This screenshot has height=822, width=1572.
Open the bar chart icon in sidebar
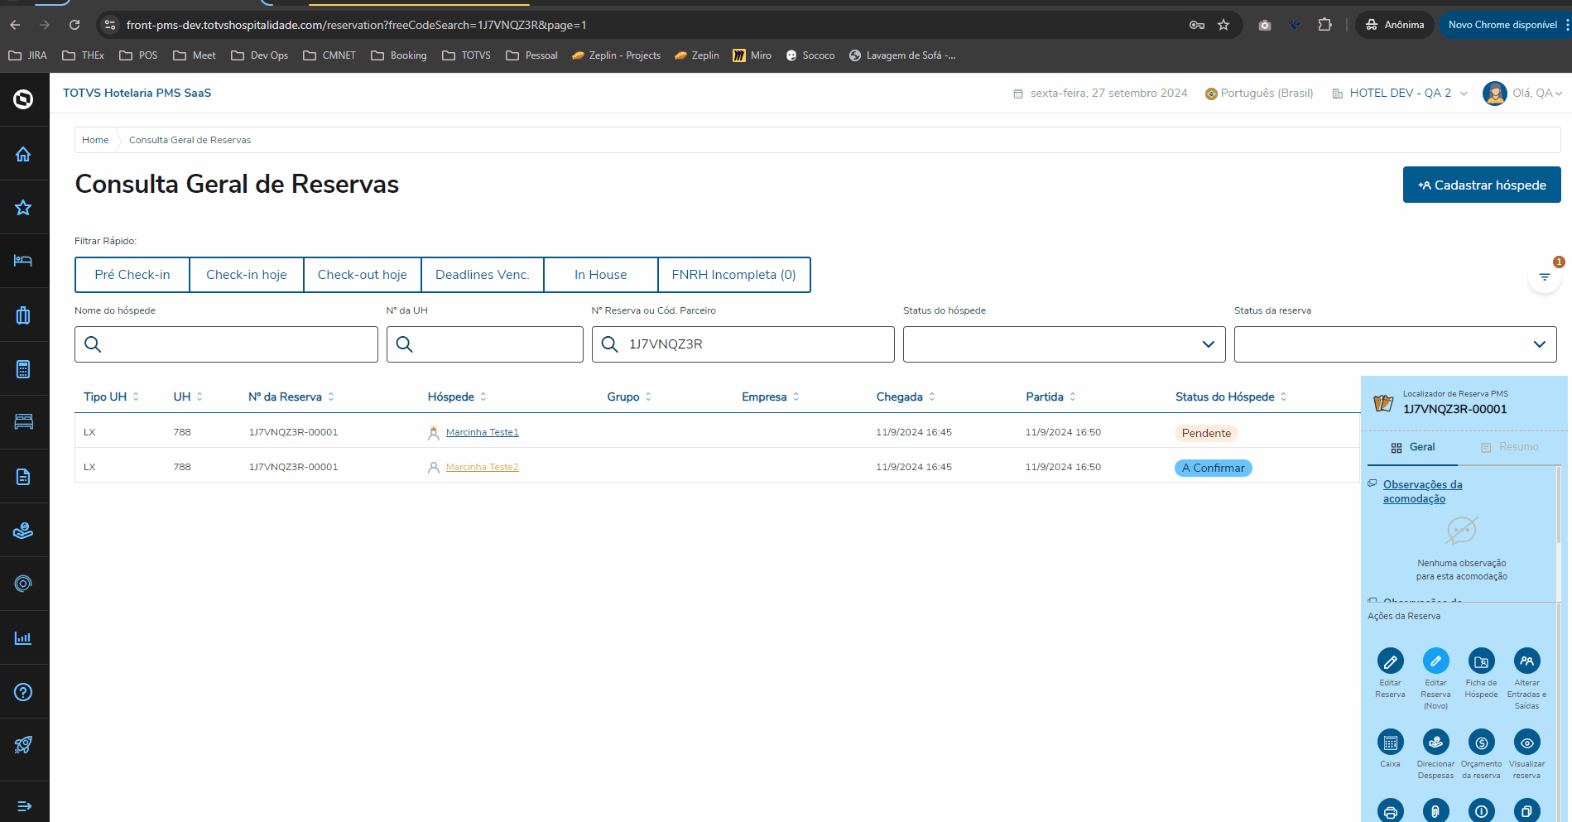tap(23, 638)
